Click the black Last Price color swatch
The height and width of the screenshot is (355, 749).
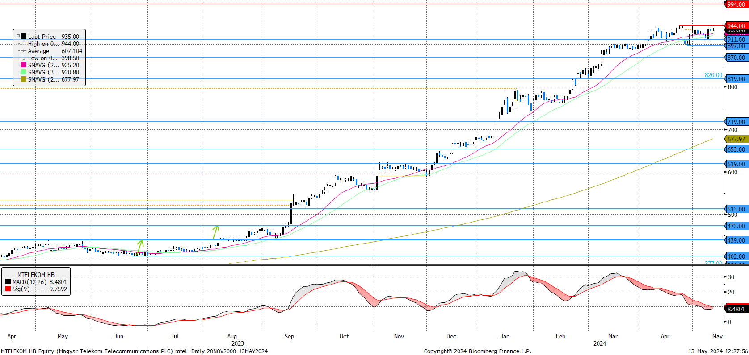pos(24,37)
